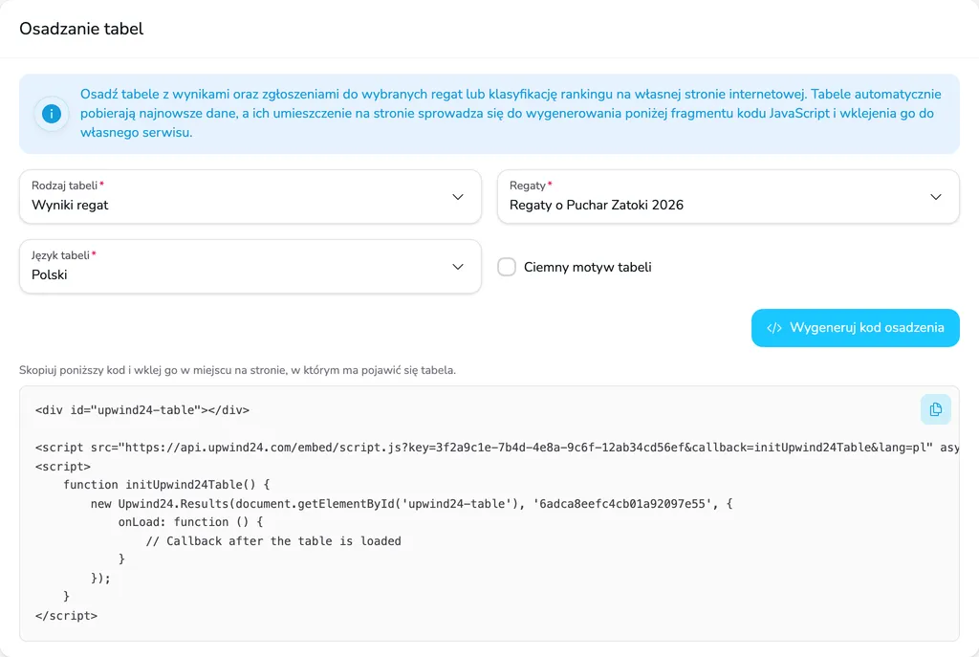Click the closing </script> tag line

click(66, 616)
